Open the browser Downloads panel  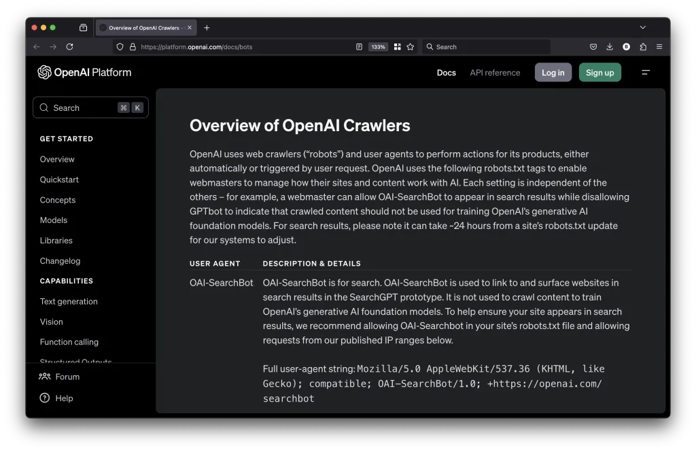click(x=610, y=47)
